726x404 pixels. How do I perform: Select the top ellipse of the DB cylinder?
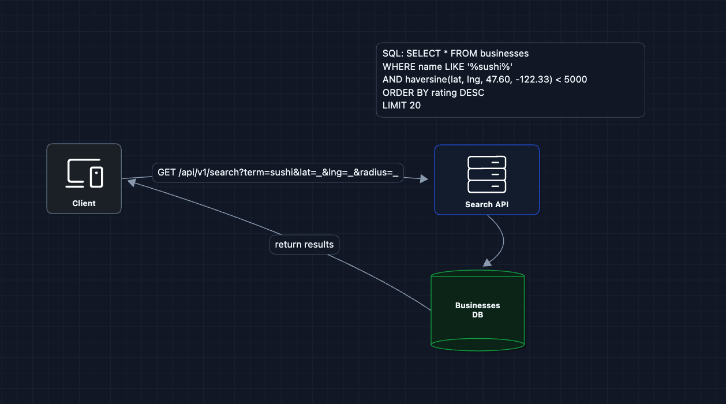(478, 276)
